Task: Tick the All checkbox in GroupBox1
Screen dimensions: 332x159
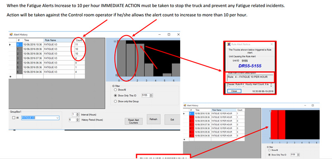Action: 14,118
